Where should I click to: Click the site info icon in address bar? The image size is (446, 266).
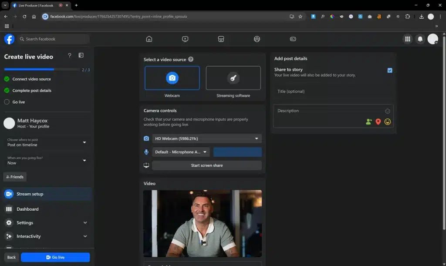pyautogui.click(x=45, y=17)
